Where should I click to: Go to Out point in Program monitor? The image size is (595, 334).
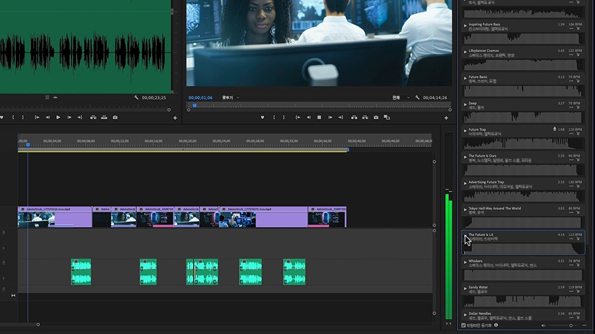tap(340, 117)
